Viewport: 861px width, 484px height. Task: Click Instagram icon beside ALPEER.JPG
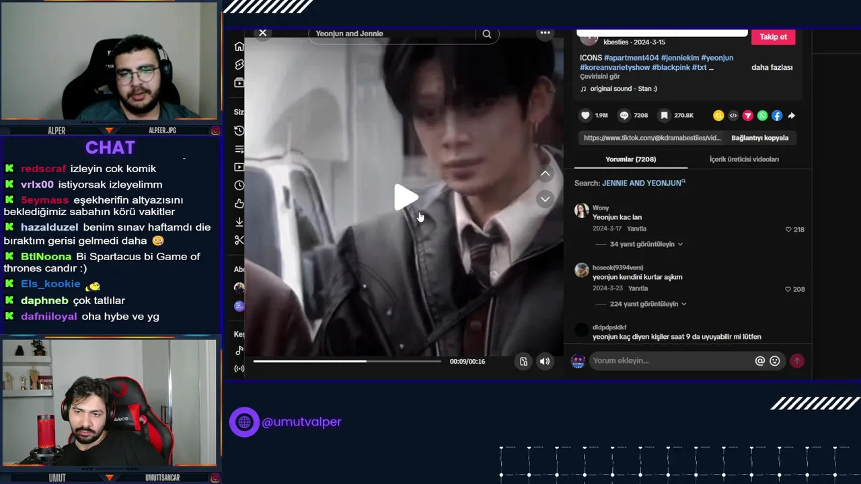pyautogui.click(x=215, y=130)
